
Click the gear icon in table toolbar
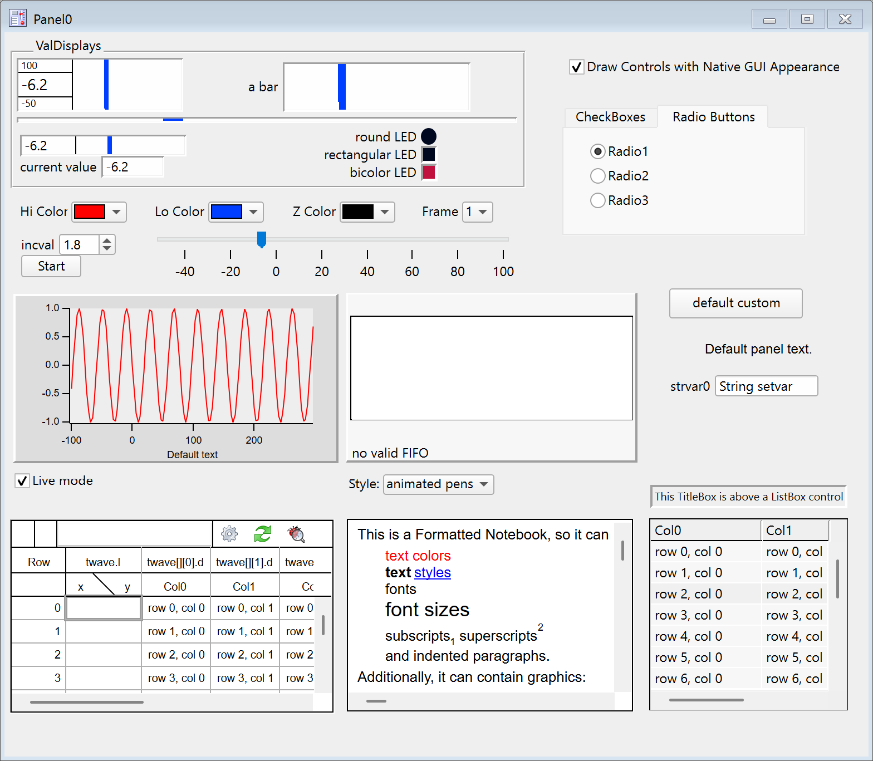pos(229,534)
